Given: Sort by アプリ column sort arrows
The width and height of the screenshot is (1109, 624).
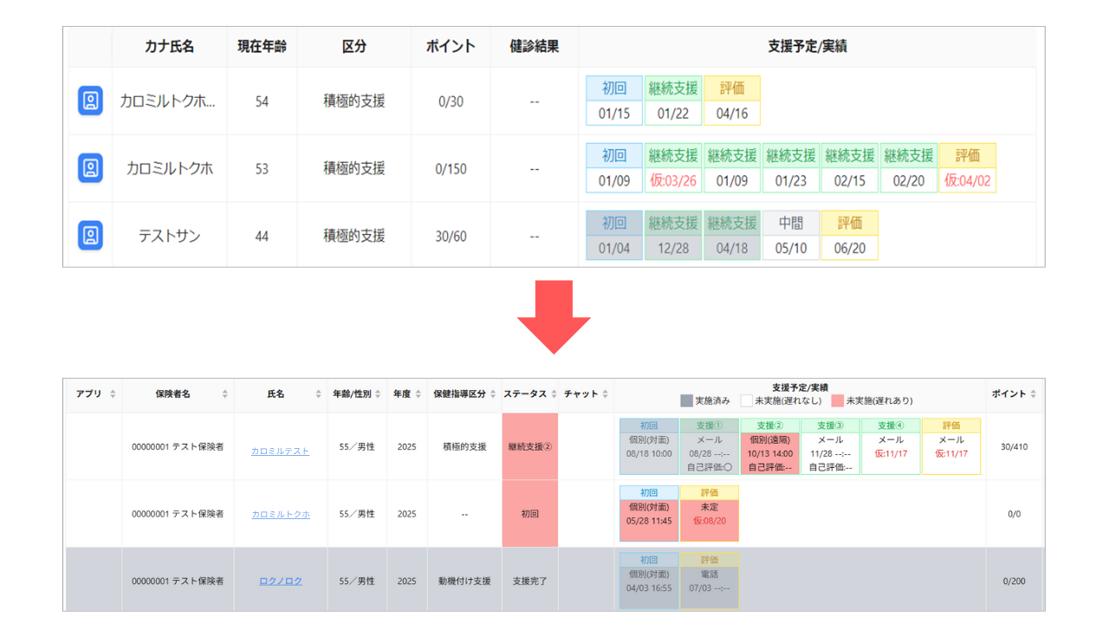Looking at the screenshot, I should [x=112, y=394].
